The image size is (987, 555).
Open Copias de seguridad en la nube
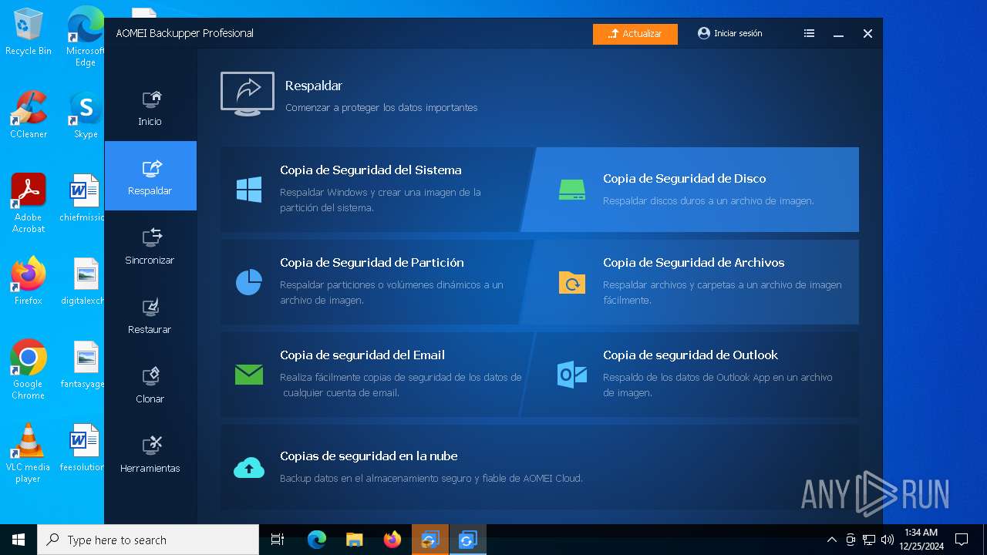pos(540,467)
